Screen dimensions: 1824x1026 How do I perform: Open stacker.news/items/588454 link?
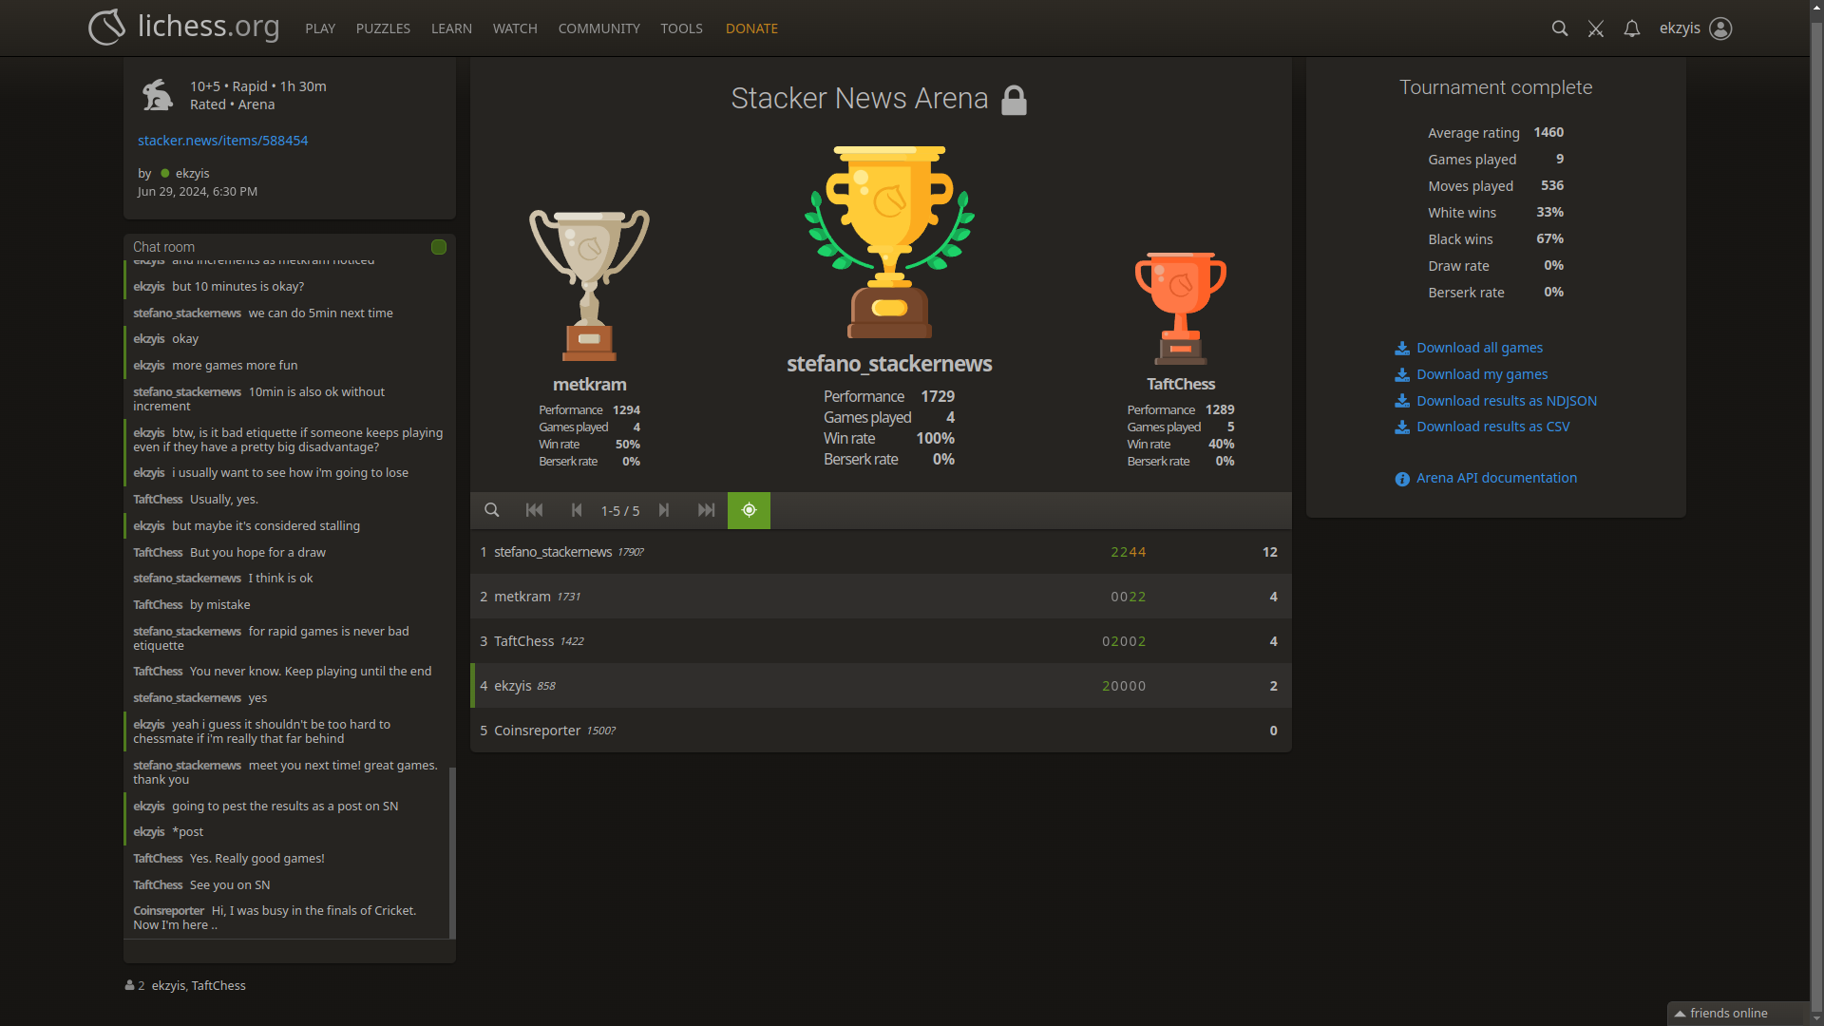222,141
